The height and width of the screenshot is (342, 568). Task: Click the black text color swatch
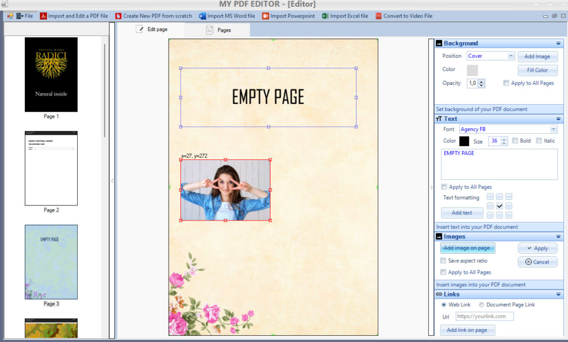(464, 141)
